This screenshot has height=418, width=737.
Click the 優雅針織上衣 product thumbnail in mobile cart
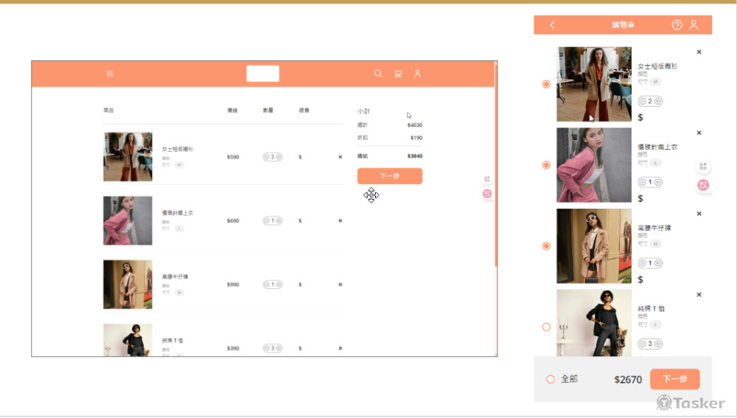point(594,165)
